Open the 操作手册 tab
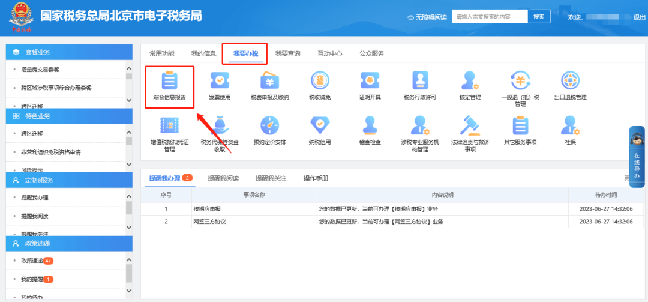The width and height of the screenshot is (648, 302). point(316,178)
